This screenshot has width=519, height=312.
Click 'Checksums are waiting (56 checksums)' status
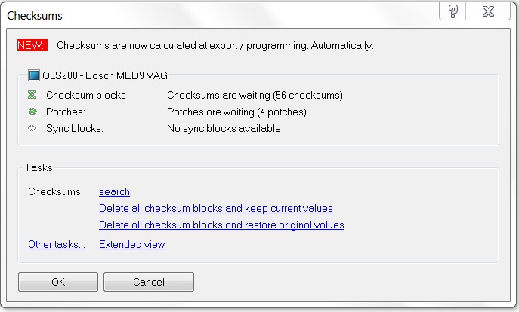click(255, 96)
